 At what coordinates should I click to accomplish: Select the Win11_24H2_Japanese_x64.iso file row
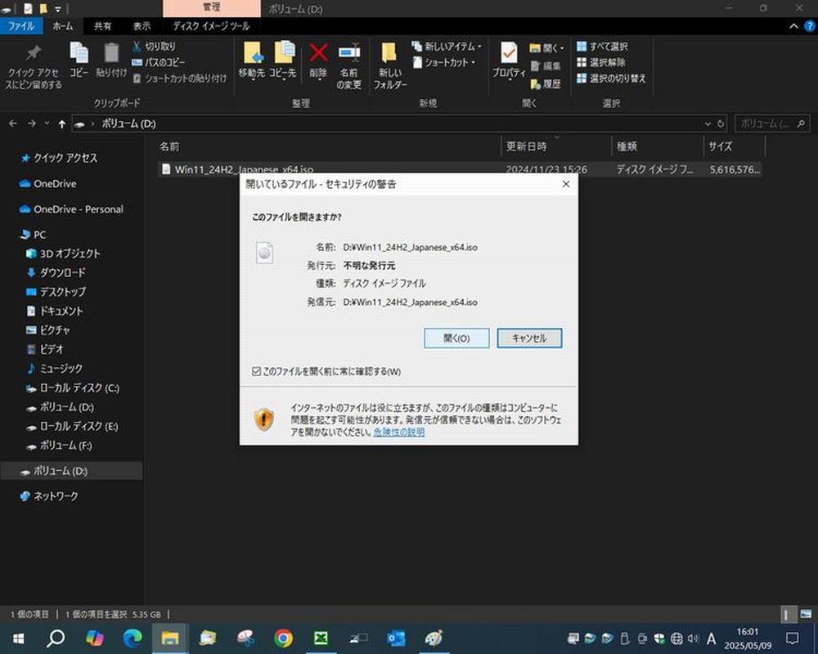(459, 169)
